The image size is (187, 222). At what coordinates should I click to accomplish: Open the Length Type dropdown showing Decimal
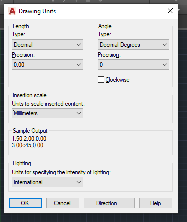tap(47, 45)
